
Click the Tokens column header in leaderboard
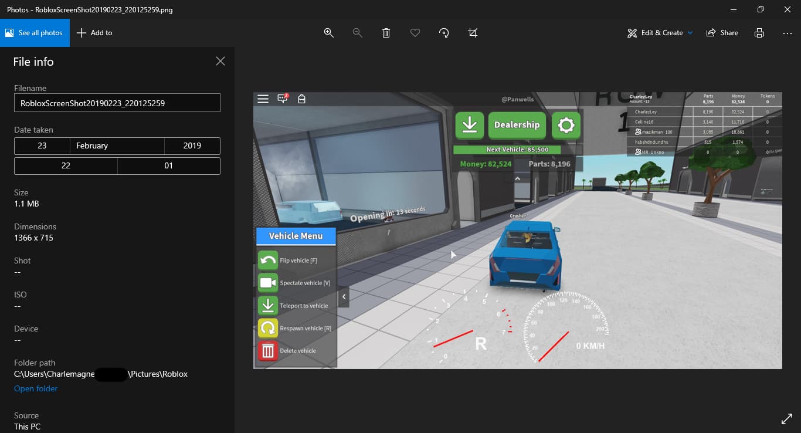768,96
